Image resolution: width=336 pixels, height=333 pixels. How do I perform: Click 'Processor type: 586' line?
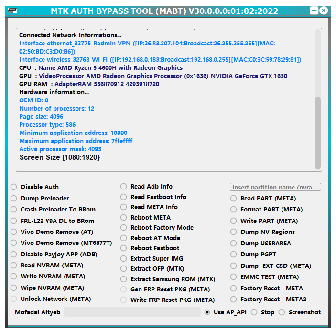47,125
